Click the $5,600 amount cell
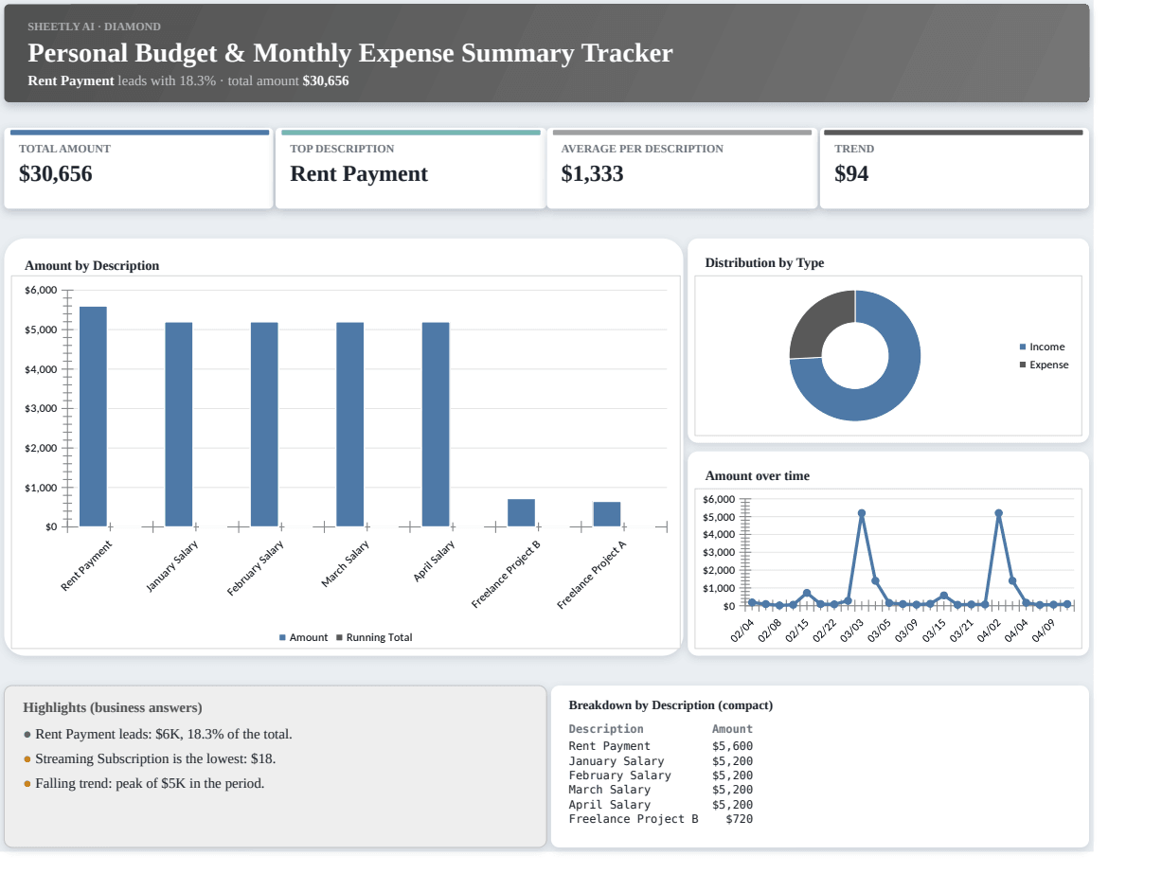The image size is (1162, 873). pos(732,746)
